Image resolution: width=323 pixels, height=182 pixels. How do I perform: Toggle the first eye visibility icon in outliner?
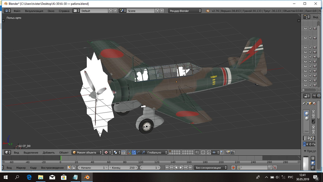tap(305, 29)
